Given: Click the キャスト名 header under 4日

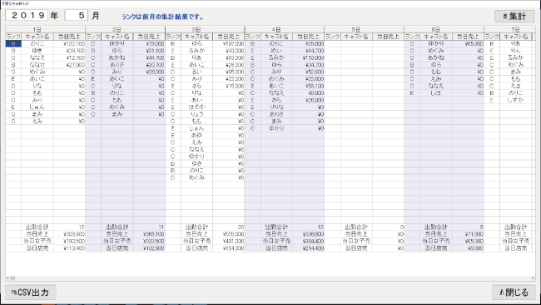Looking at the screenshot, I should (x=276, y=37).
